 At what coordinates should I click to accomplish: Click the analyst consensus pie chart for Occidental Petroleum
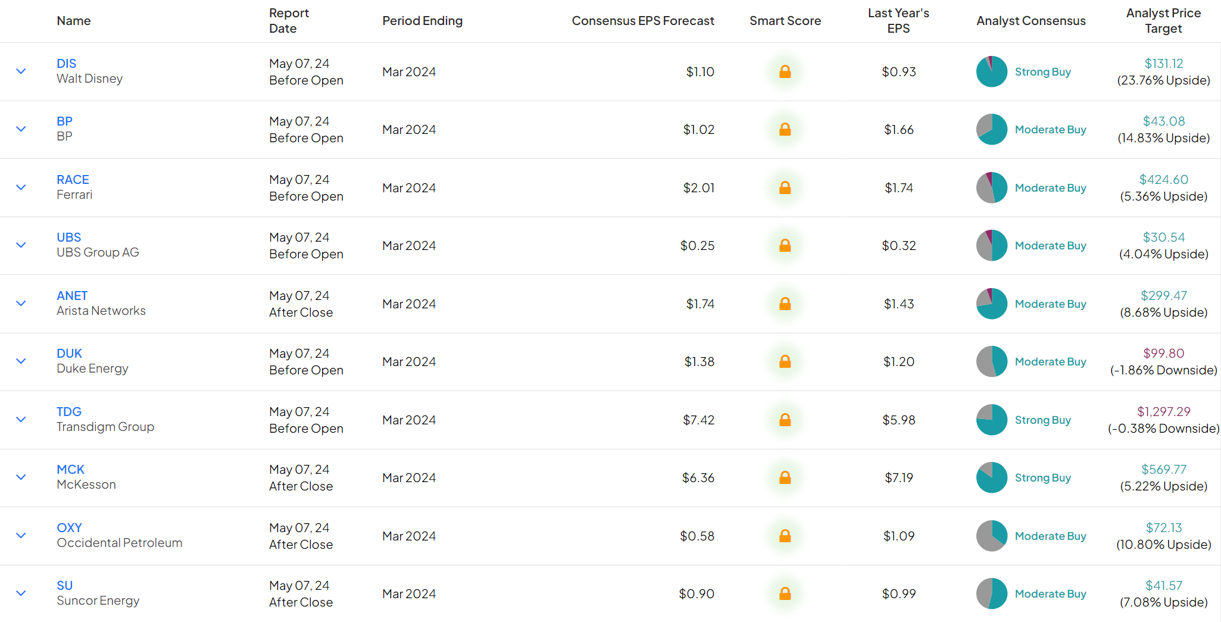coord(992,536)
